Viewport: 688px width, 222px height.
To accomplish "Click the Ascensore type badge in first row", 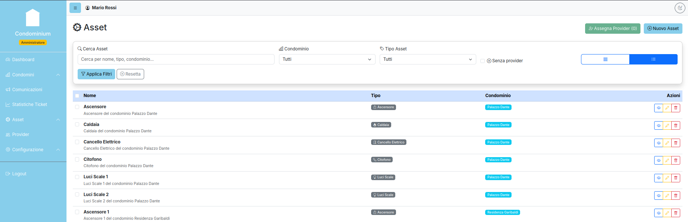I will pos(383,107).
